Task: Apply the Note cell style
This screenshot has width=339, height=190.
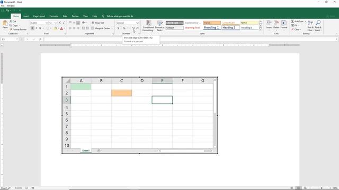Action: (249, 23)
